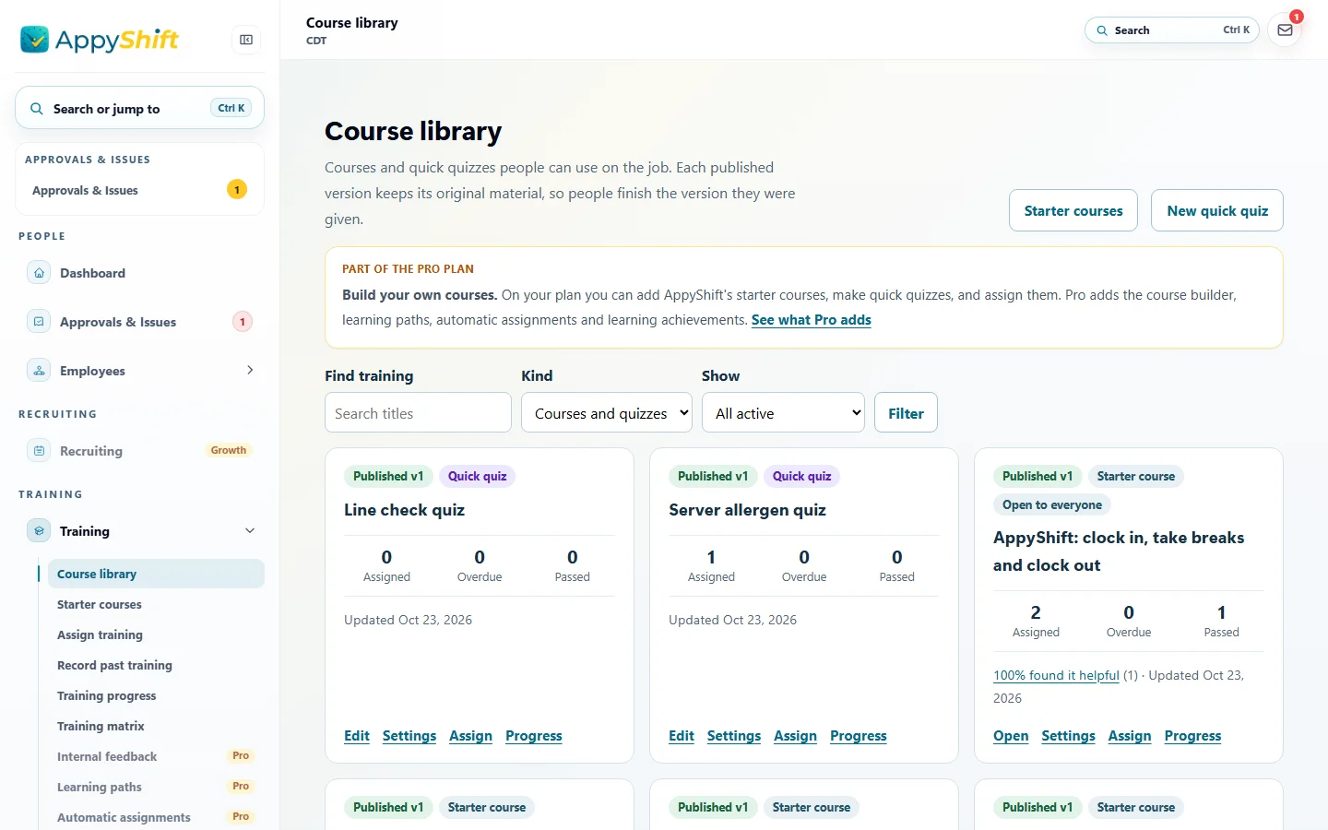Viewport: 1328px width, 830px height.
Task: Apply the Filter button
Action: tap(906, 412)
